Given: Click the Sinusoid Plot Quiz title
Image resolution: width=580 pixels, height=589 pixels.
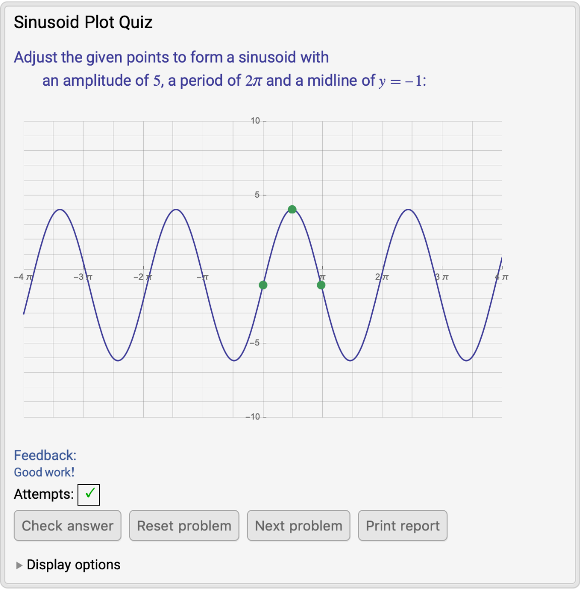Looking at the screenshot, I should [83, 22].
